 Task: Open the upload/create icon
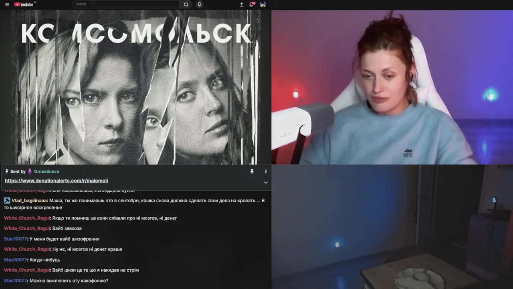[x=242, y=4]
